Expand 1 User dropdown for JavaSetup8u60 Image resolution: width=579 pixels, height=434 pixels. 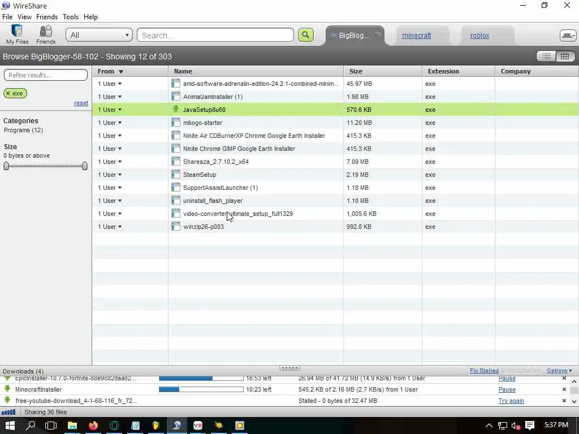[120, 110]
